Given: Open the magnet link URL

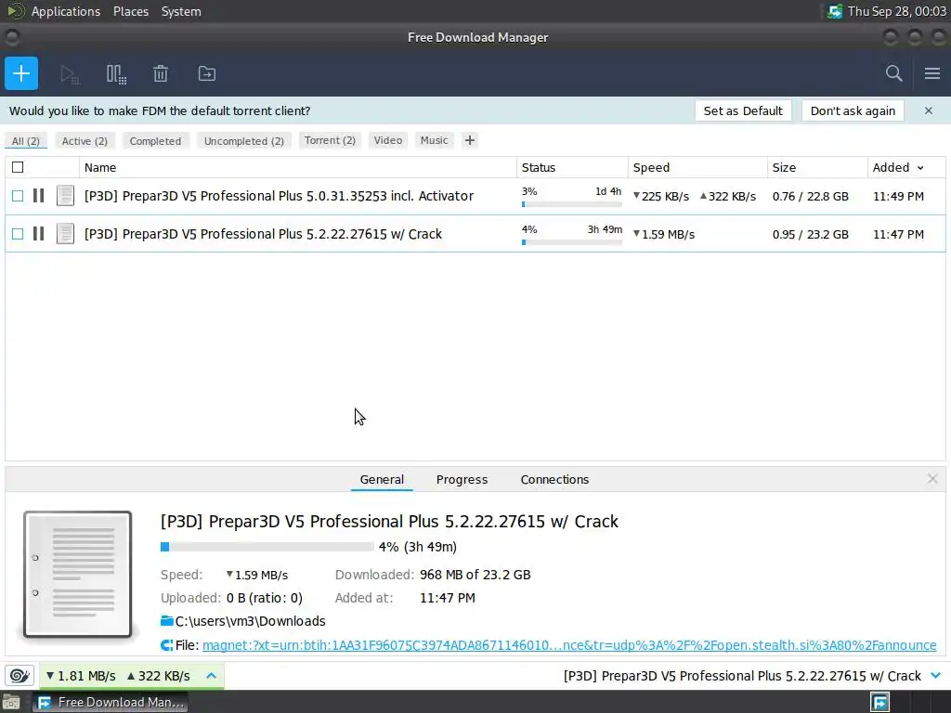Looking at the screenshot, I should coord(569,645).
